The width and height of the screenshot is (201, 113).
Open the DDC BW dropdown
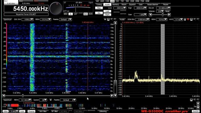pyautogui.click(x=32, y=19)
